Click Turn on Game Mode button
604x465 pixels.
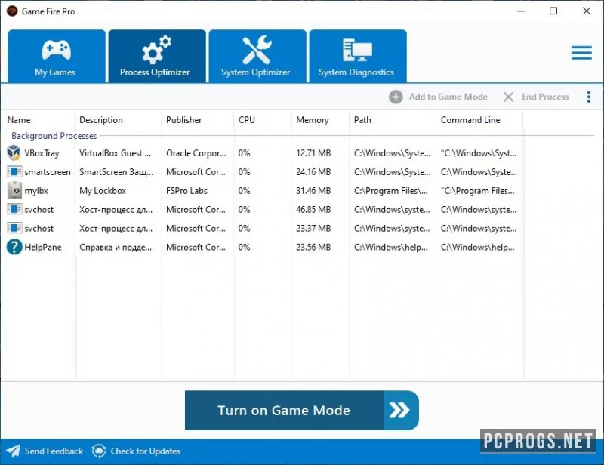click(301, 411)
